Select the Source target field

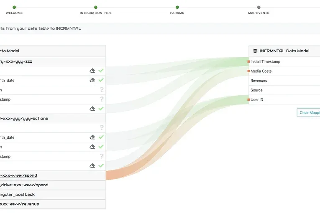tap(284, 90)
